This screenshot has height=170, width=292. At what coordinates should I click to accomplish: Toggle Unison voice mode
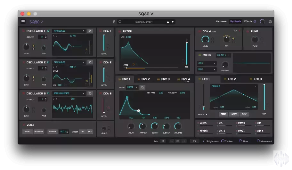coord(52,132)
